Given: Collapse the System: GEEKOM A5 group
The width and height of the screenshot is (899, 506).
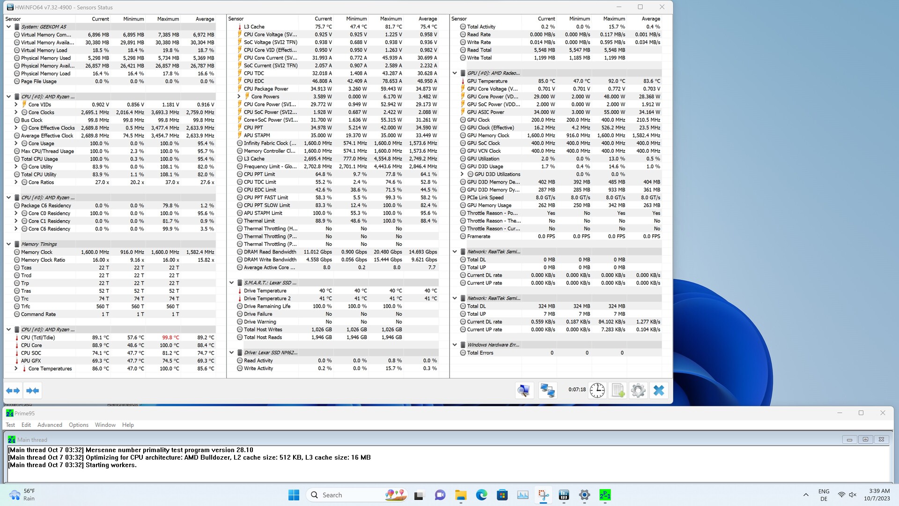Looking at the screenshot, I should (8, 27).
